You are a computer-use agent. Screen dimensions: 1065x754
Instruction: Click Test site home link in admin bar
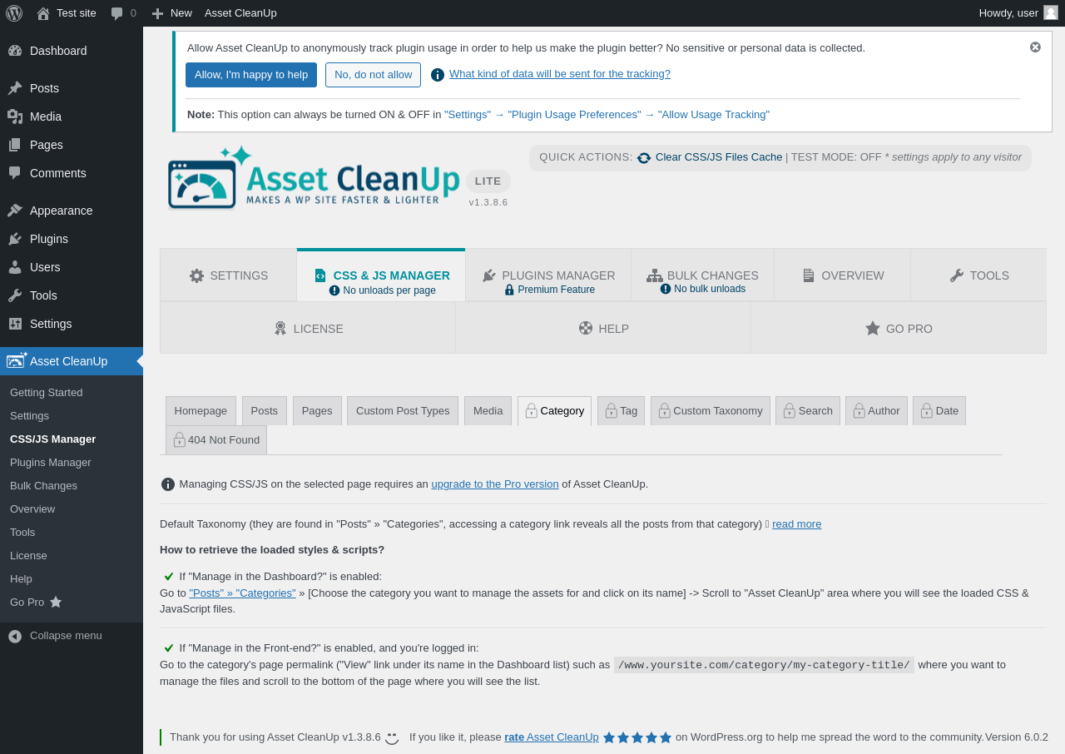[67, 13]
